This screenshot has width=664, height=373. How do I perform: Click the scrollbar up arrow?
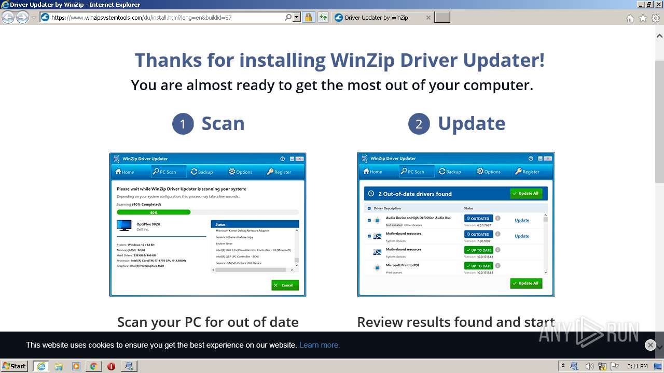tap(659, 36)
